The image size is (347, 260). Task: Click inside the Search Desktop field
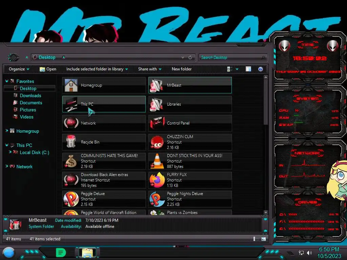click(233, 58)
